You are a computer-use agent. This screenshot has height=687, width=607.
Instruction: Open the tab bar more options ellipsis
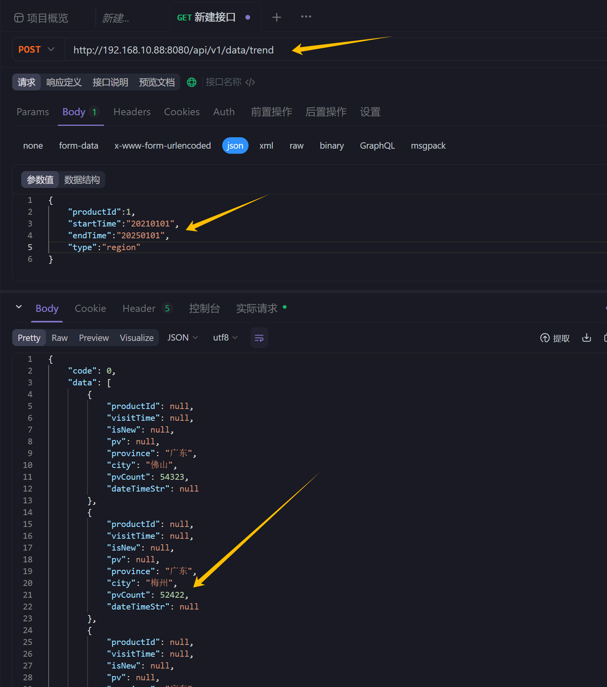pos(306,17)
